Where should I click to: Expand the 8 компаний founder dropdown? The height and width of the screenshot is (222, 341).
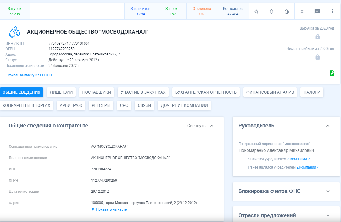298,159
